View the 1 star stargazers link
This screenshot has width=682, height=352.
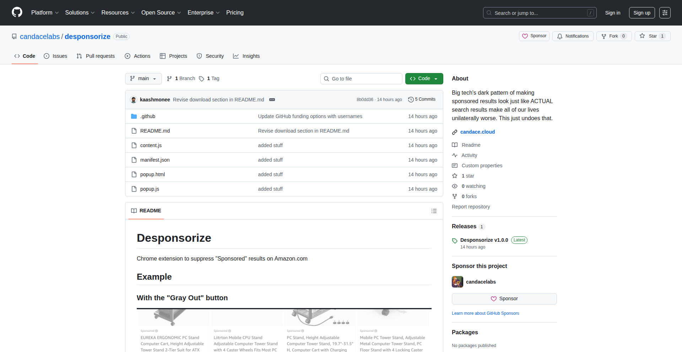pos(463,176)
